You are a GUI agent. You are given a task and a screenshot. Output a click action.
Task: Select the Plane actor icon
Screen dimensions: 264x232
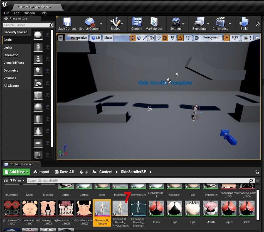(x=38, y=143)
